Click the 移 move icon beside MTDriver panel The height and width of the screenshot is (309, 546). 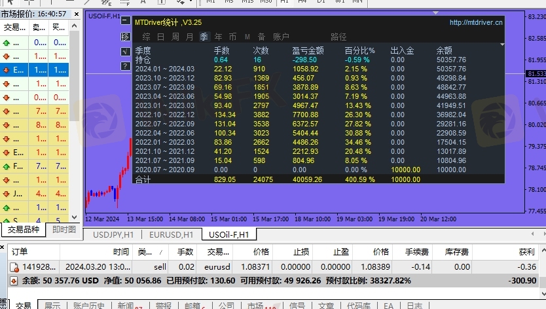pos(125,37)
